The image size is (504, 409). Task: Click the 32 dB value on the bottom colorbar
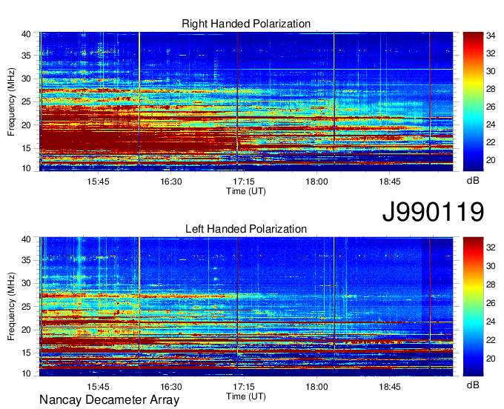[x=491, y=247]
